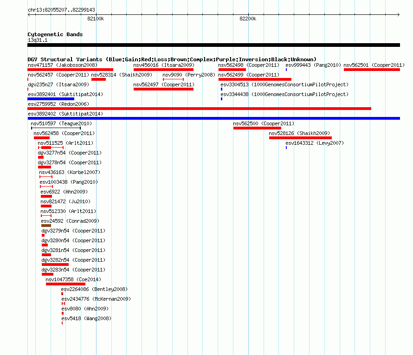The image size is (413, 355).
Task: Click the red bar under nsv562497 (Cooper2011)
Action: tap(163, 89)
